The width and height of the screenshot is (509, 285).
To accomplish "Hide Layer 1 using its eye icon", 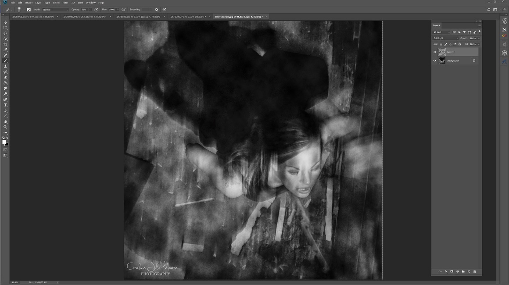I will pyautogui.click(x=435, y=52).
